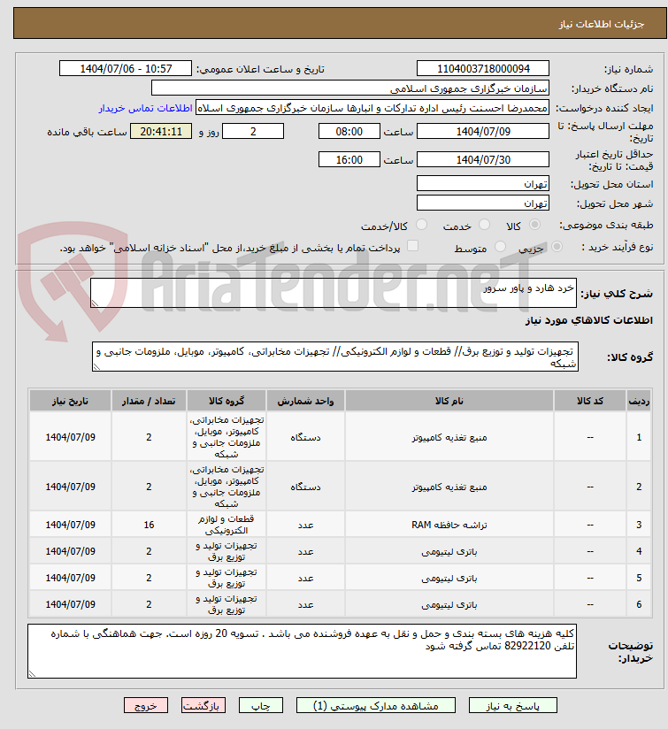Click the شهر محل تحویل field
The width and height of the screenshot is (668, 729).
pyautogui.click(x=482, y=203)
